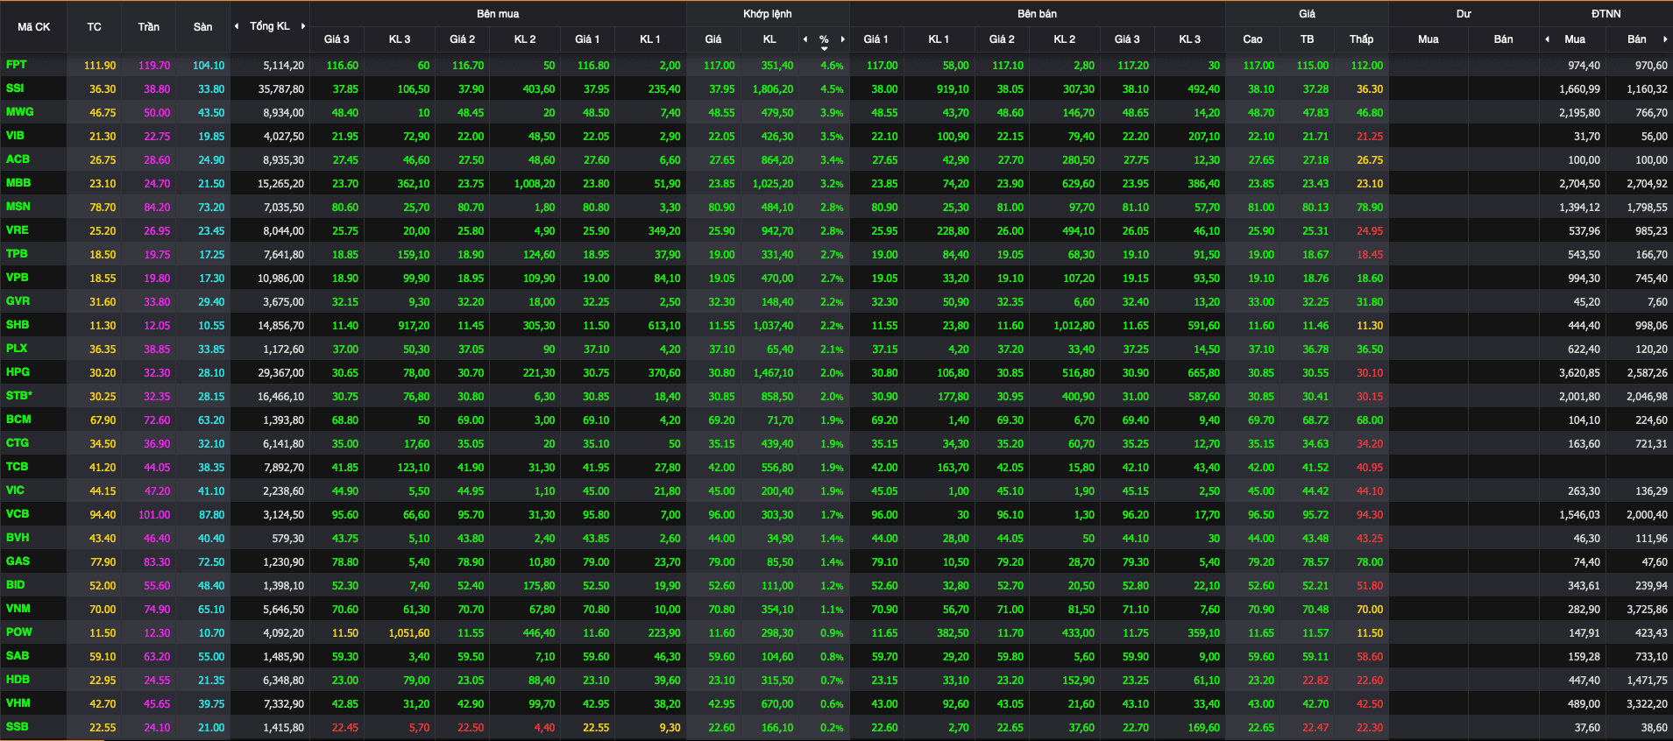Screen dimensions: 1673x741
Task: Click the 4.6% change value for FPT
Action: (832, 66)
